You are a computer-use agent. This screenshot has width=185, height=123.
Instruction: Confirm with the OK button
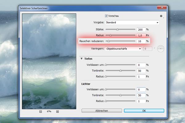pos(144,111)
